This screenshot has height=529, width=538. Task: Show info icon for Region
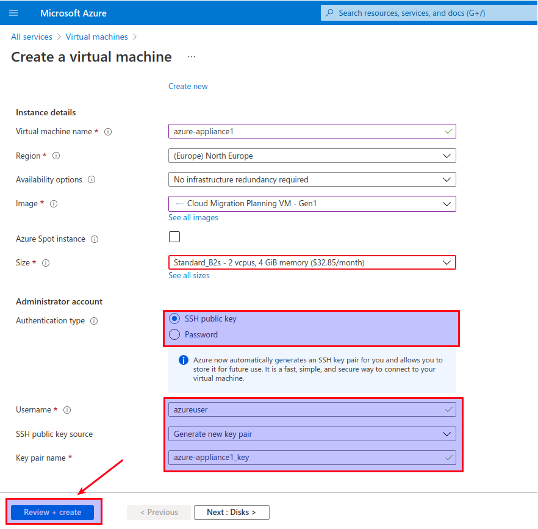(x=56, y=156)
